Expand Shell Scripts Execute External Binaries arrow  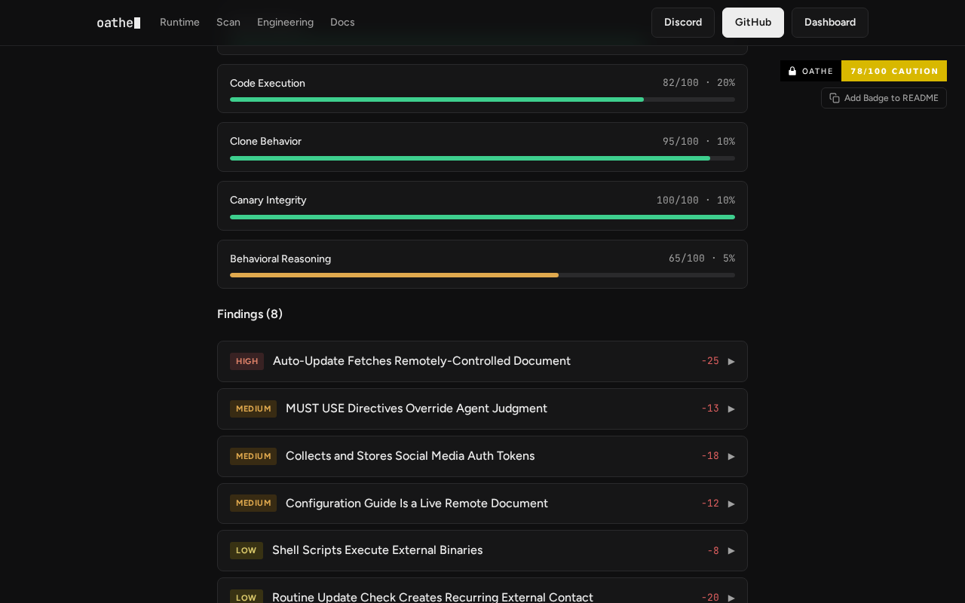[731, 550]
